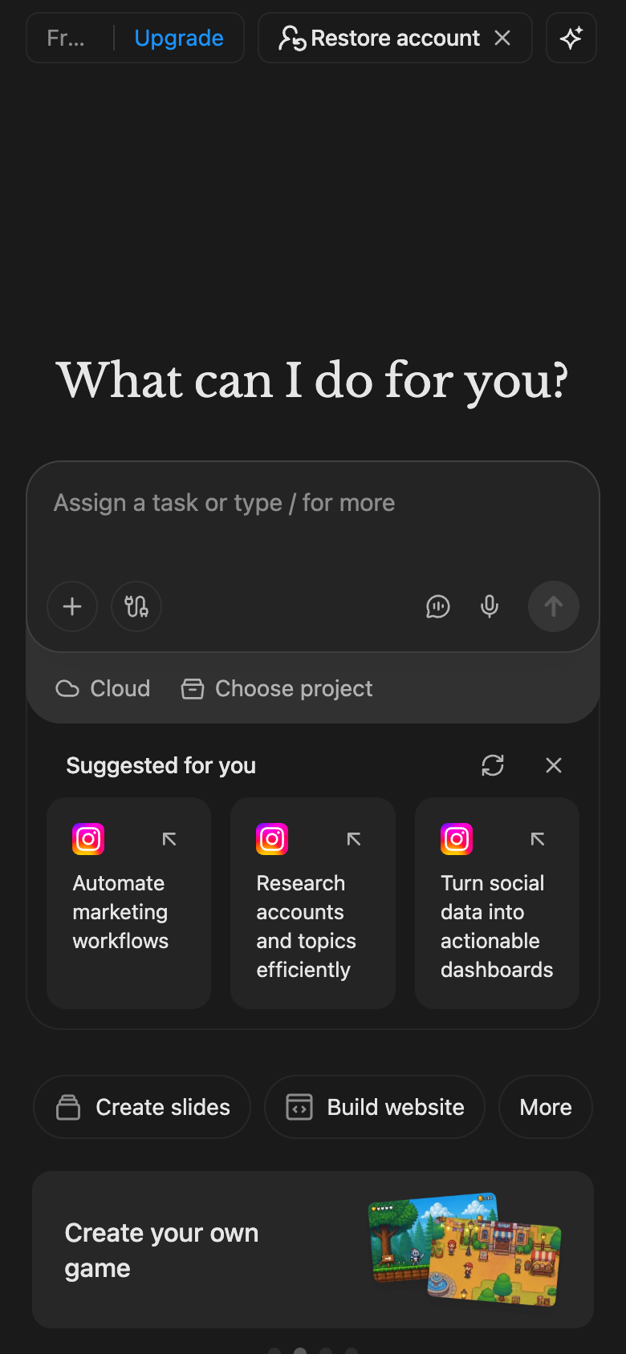Refresh the Suggested for you list
Viewport: 626px width, 1354px height.
[x=493, y=765]
